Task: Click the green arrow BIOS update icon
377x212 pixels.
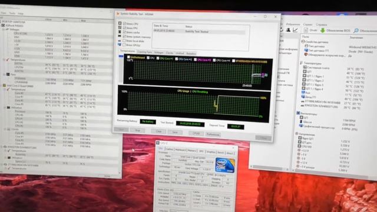Action: tap(323, 30)
